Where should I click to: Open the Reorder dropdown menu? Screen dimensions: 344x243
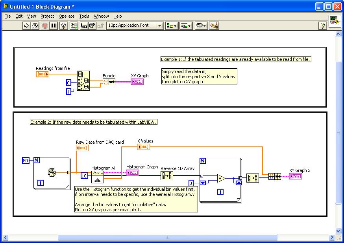[201, 26]
